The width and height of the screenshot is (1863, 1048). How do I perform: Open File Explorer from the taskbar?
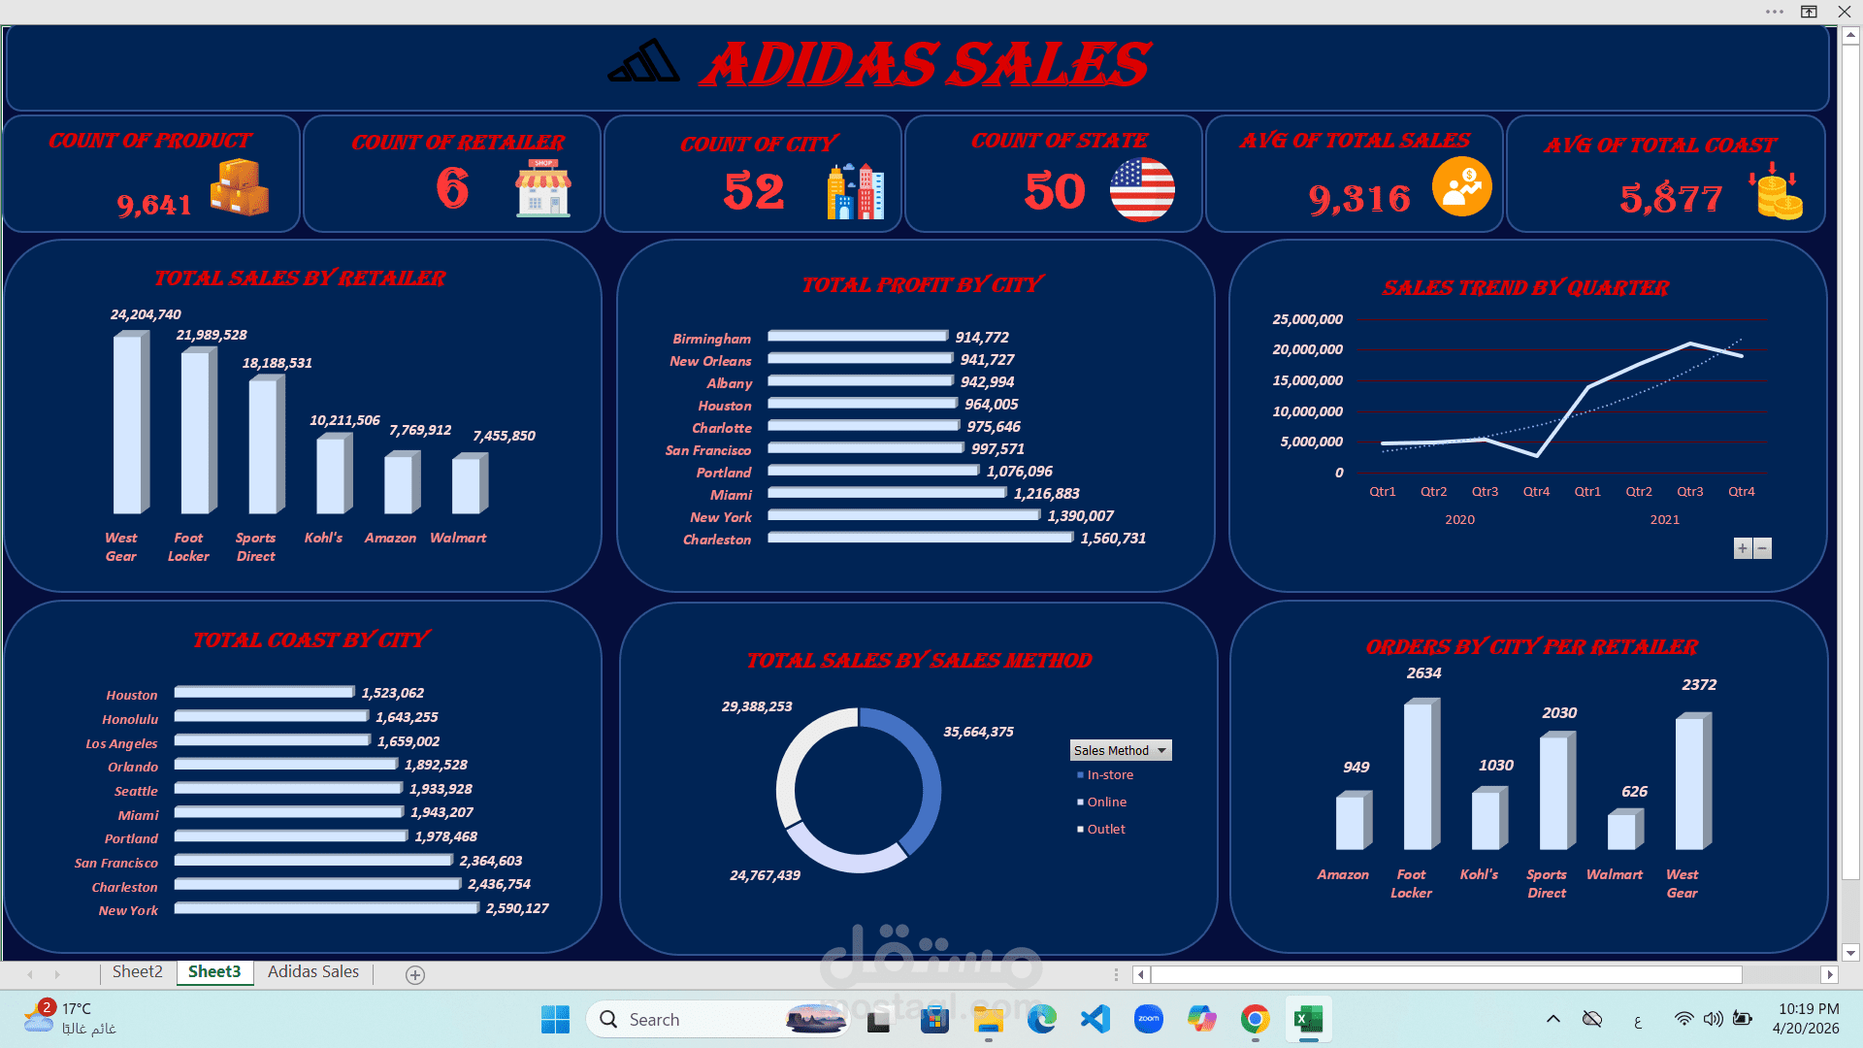pos(988,1020)
